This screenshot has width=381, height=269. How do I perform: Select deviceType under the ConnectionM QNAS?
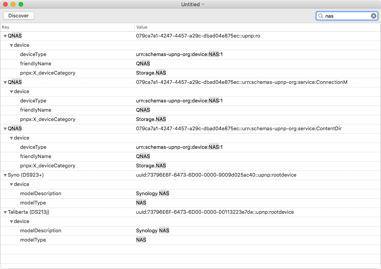point(190,101)
